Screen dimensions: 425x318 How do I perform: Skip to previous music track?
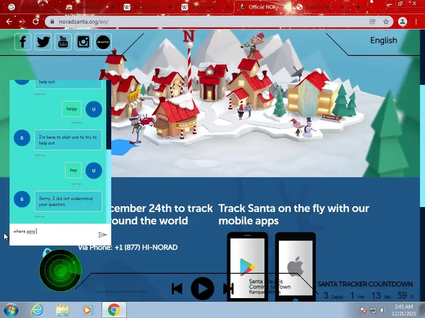[177, 289]
